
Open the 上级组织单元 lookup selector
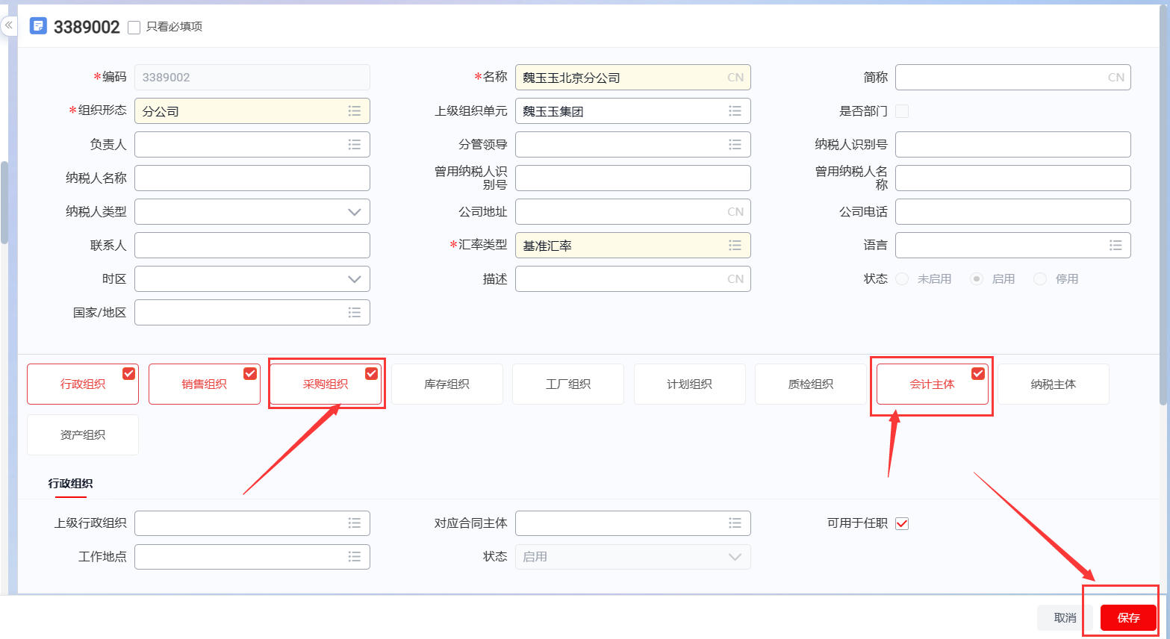pyautogui.click(x=735, y=110)
